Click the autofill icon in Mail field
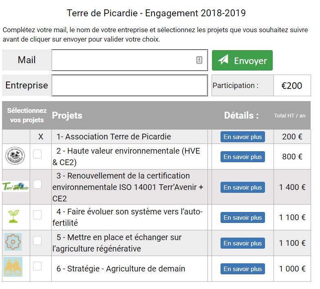The image size is (320, 289). [199, 60]
